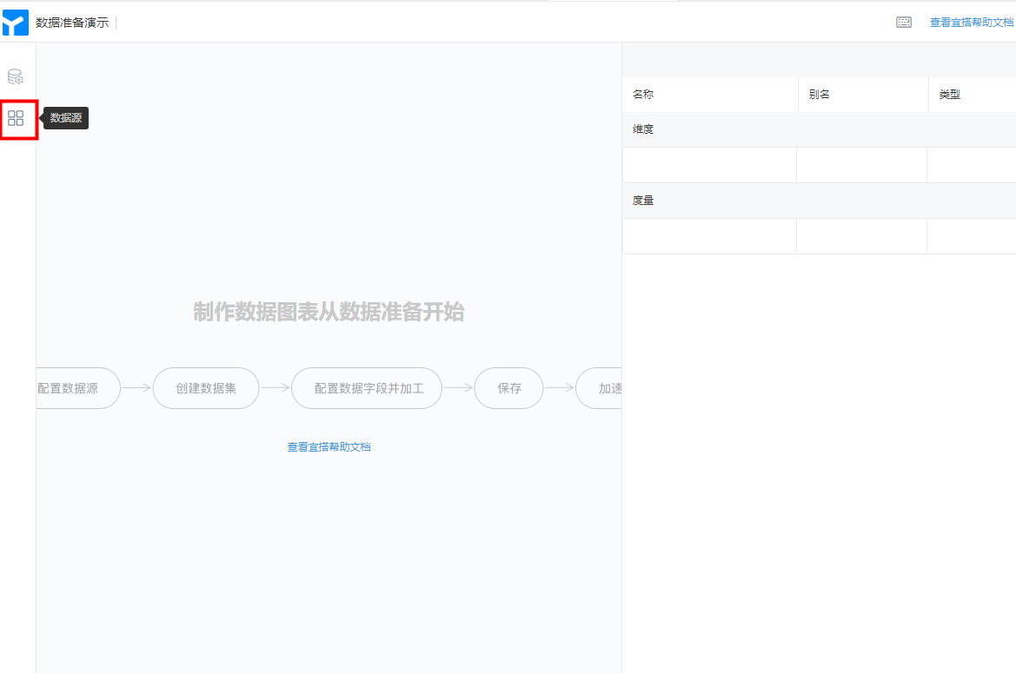
Task: Open the dataset database-gear sidebar icon
Action: pos(16,77)
